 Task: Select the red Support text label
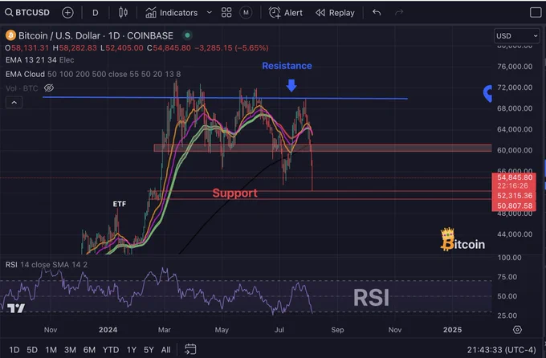235,193
